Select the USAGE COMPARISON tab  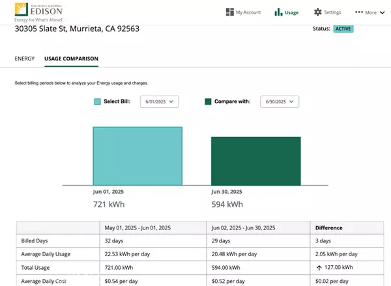(71, 59)
